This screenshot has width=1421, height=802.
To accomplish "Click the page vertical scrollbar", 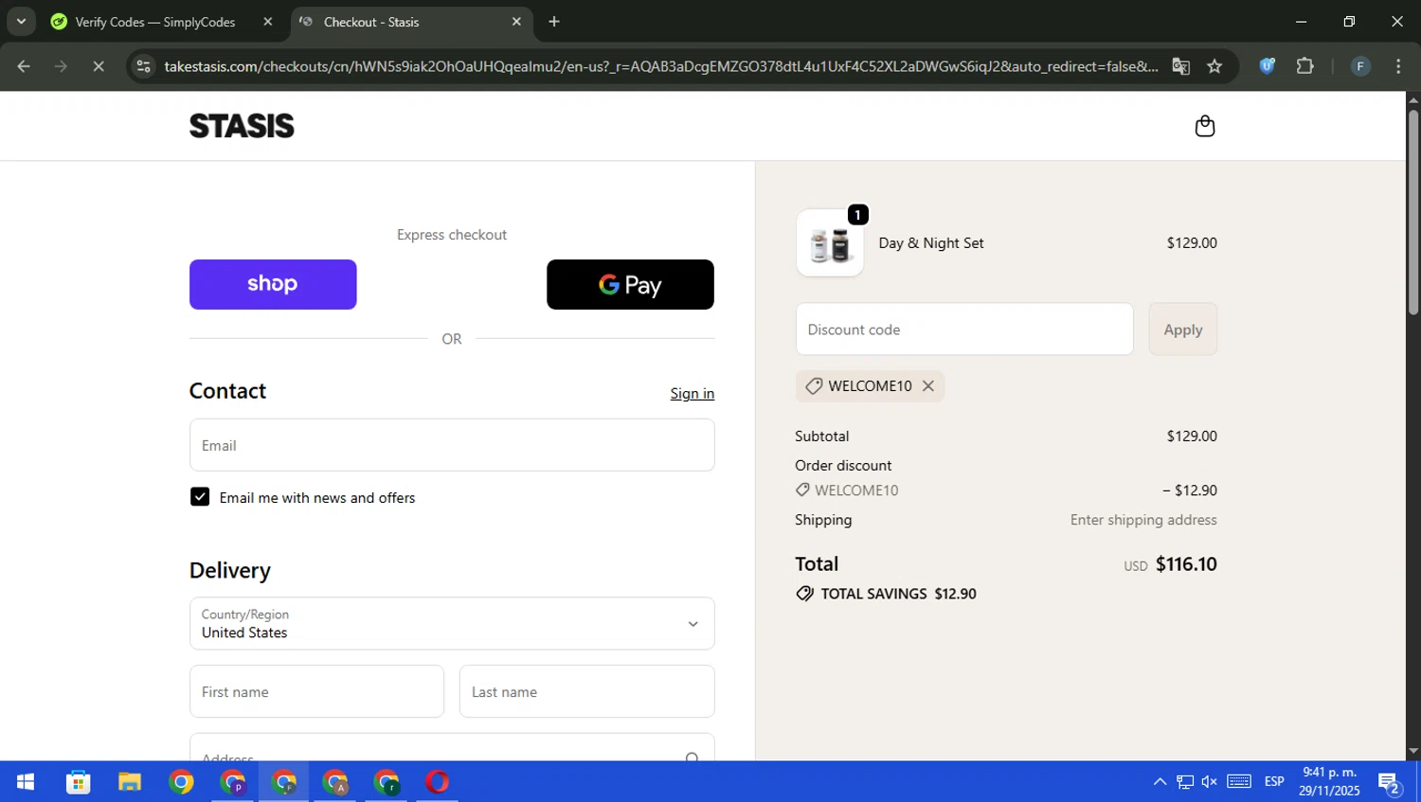I will (x=1413, y=213).
